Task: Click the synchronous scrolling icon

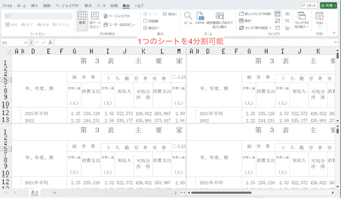Action: pos(287,21)
